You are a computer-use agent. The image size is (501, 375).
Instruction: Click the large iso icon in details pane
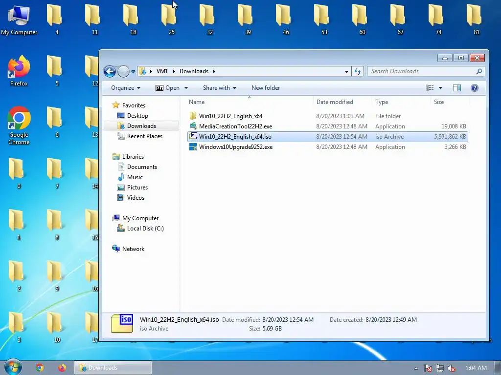pyautogui.click(x=122, y=323)
